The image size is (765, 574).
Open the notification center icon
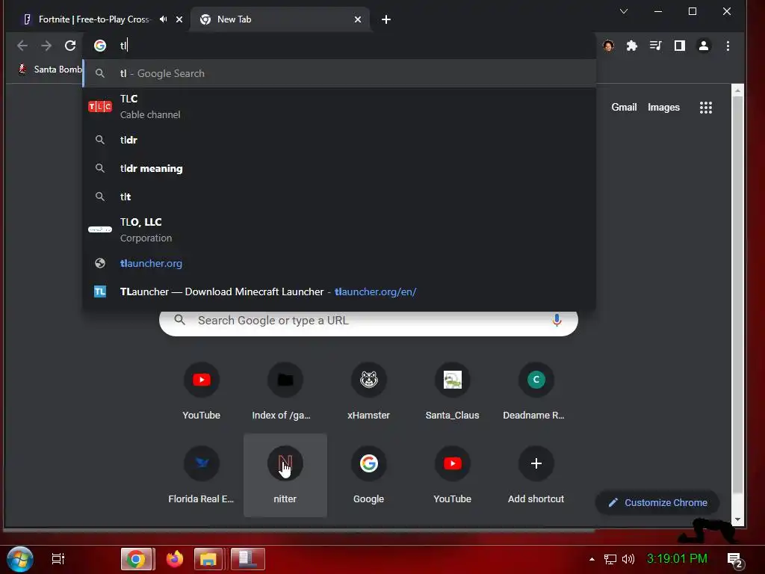tap(735, 560)
